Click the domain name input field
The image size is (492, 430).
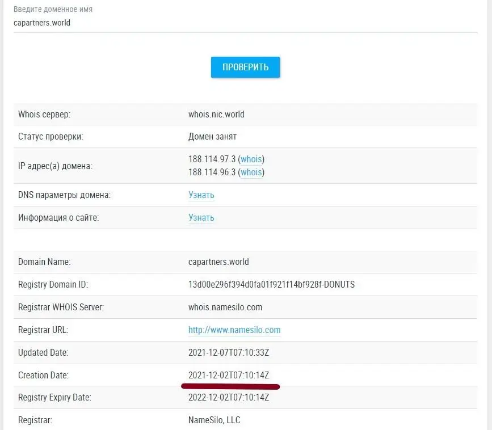(x=245, y=23)
